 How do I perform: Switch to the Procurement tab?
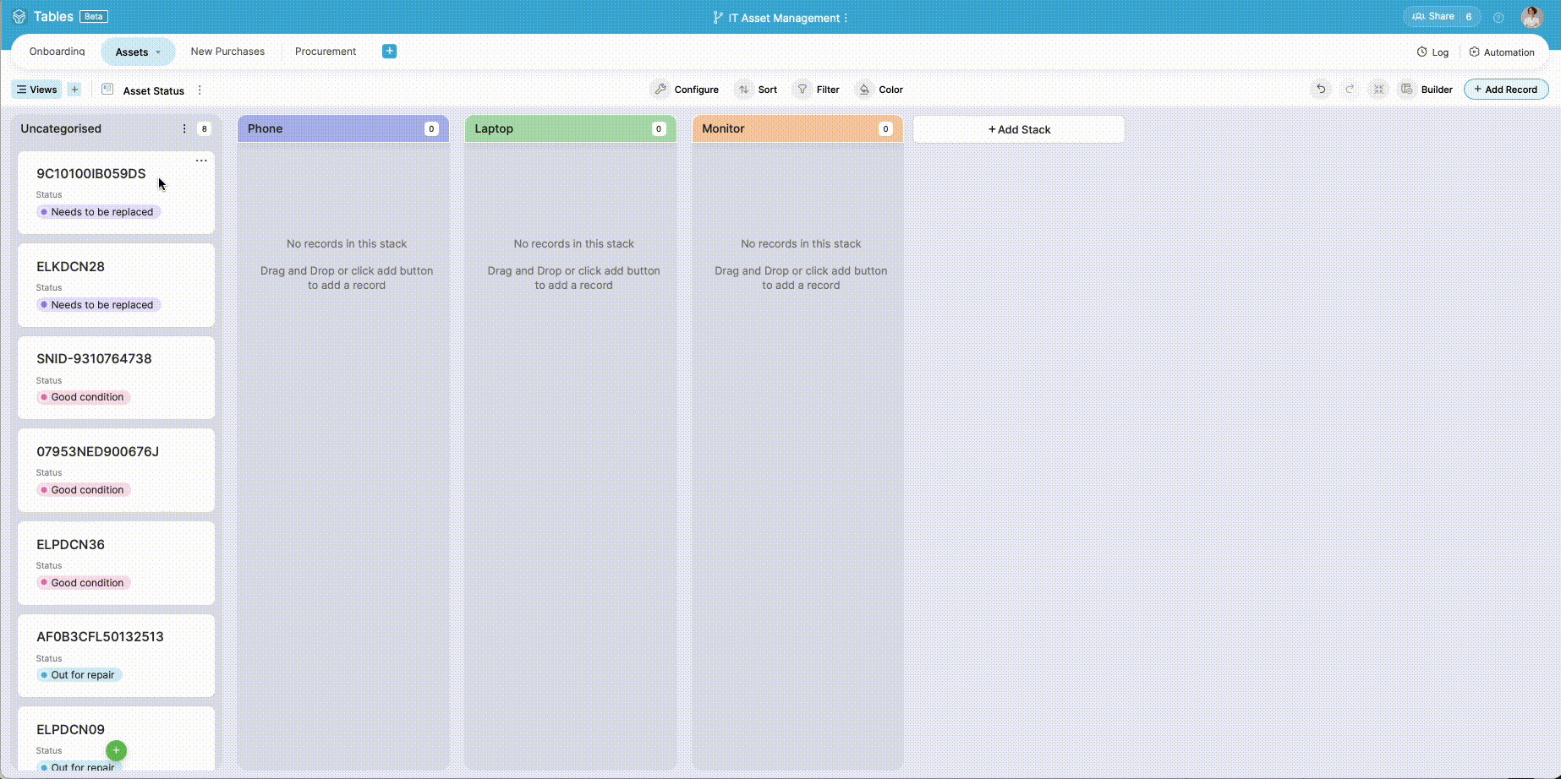326,52
